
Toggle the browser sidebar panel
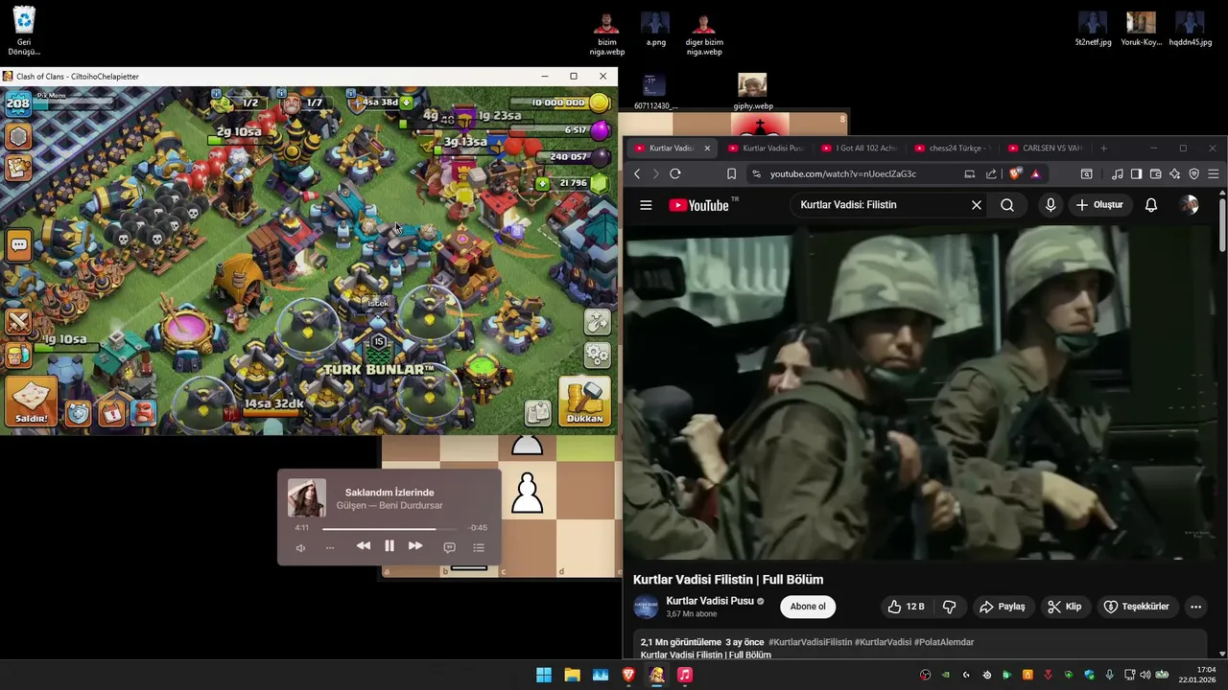(x=1136, y=174)
